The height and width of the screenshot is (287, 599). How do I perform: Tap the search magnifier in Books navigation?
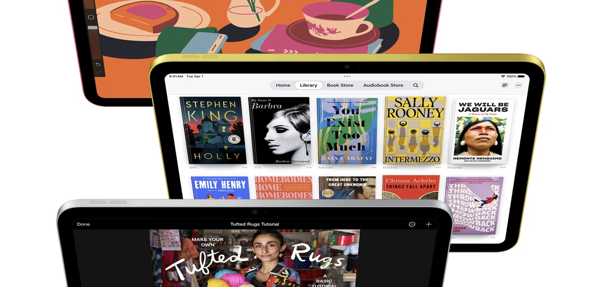pos(415,85)
